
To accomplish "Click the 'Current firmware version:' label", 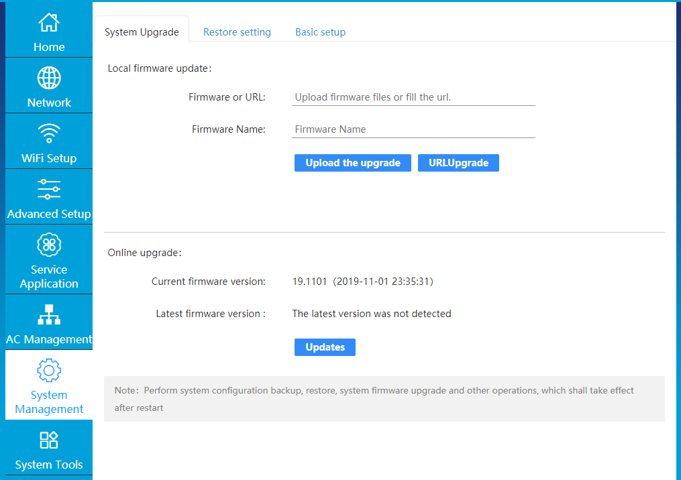I will click(209, 282).
